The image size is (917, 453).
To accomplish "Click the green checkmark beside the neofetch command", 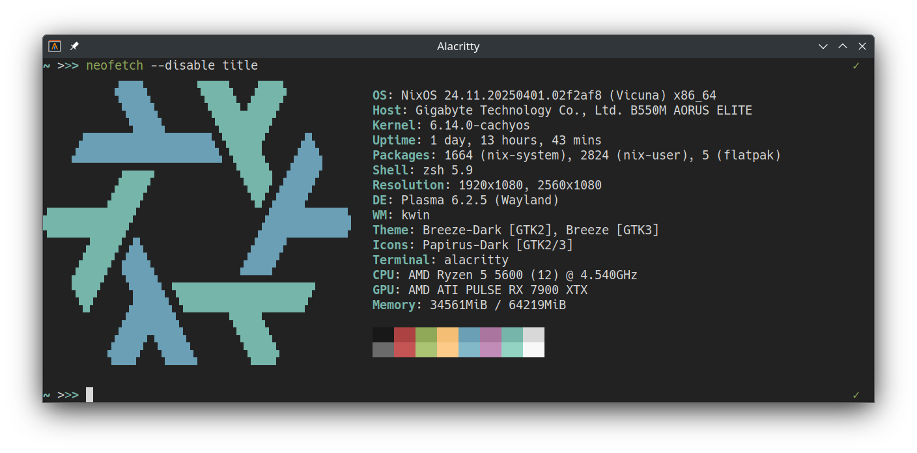I will pos(856,66).
